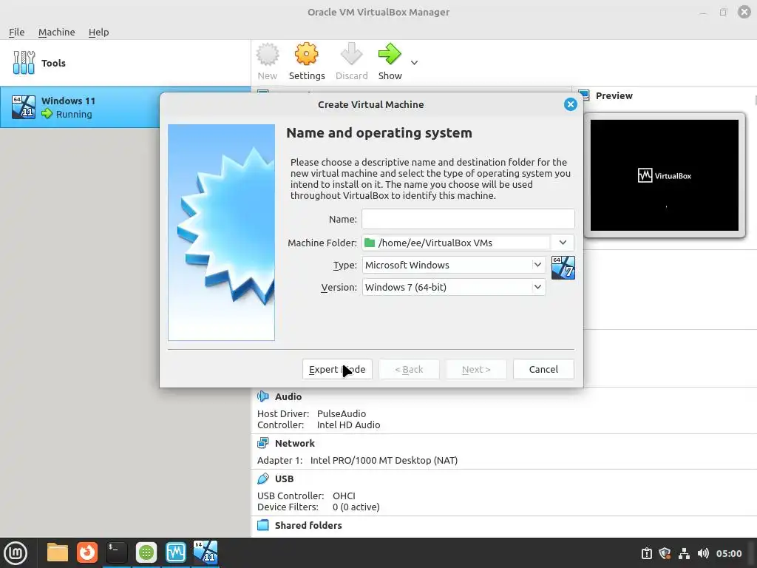Click the volume speaker tray icon
Screen dimensions: 757x568
pyautogui.click(x=703, y=553)
